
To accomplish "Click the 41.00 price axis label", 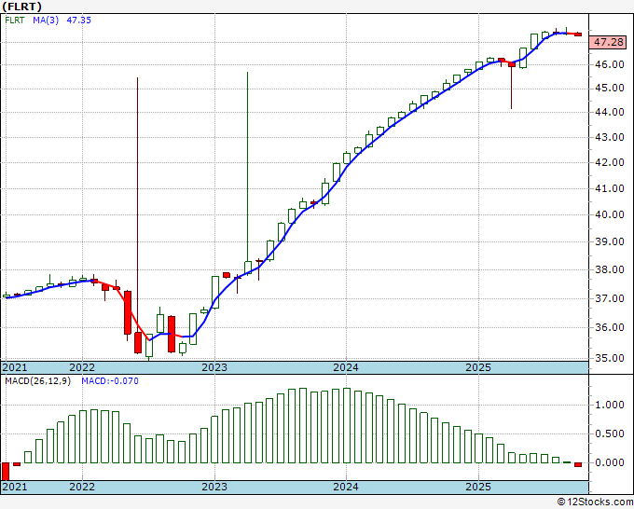I will [610, 188].
